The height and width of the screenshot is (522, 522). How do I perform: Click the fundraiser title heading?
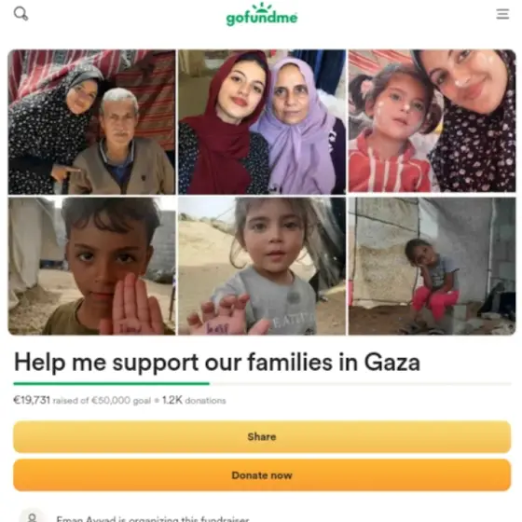click(x=216, y=363)
